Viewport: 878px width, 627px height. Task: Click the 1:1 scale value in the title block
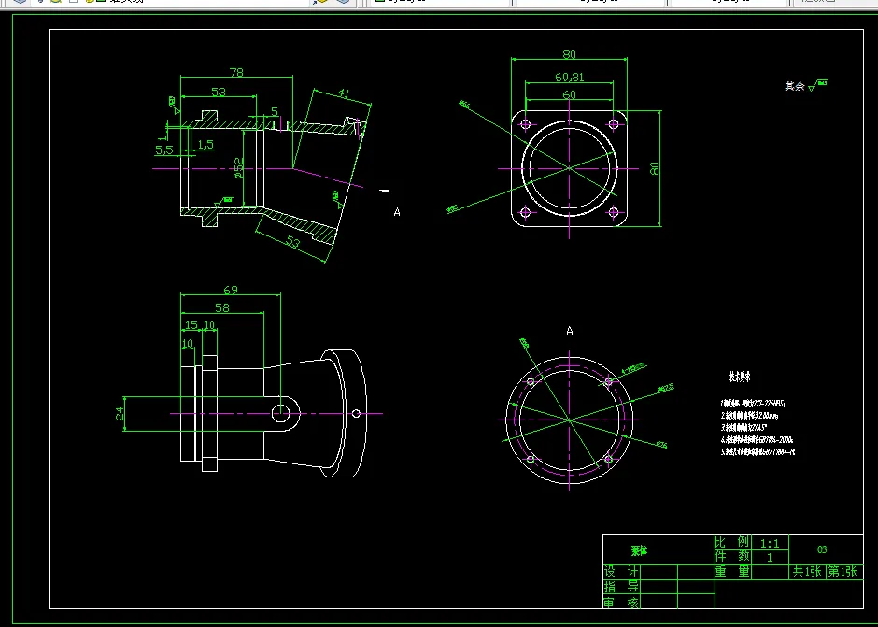tap(770, 543)
